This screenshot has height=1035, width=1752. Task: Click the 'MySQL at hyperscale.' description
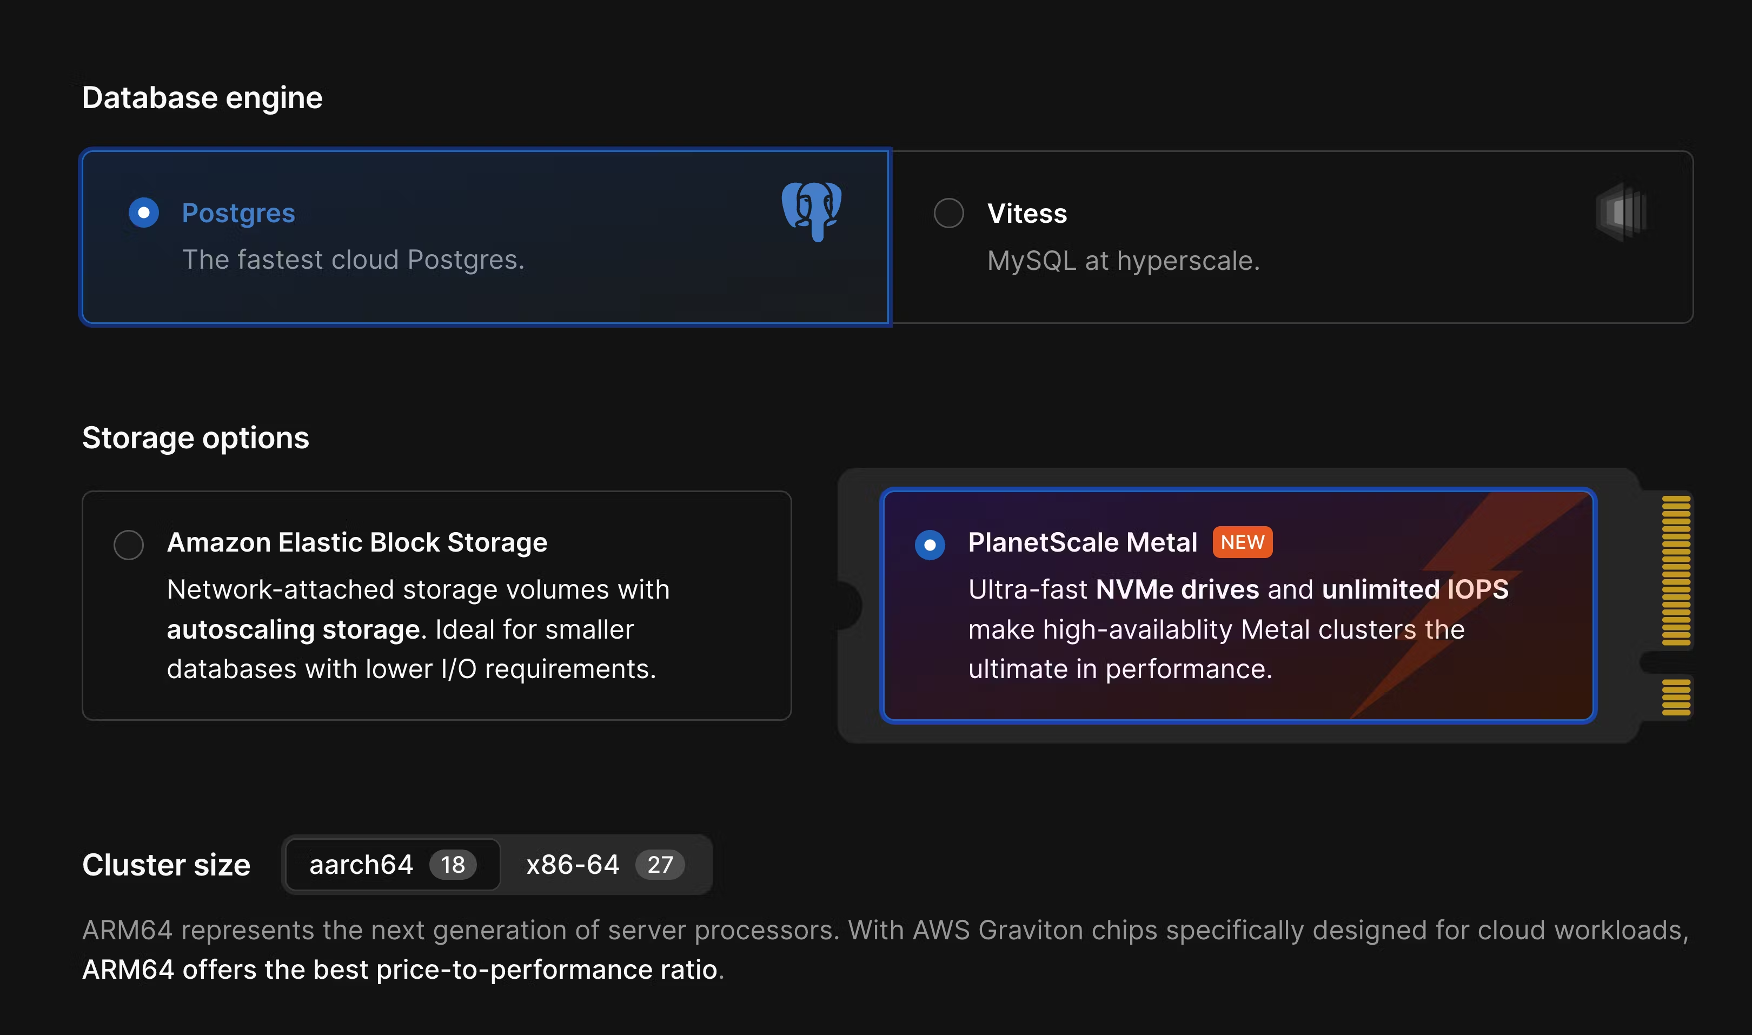coord(1123,261)
